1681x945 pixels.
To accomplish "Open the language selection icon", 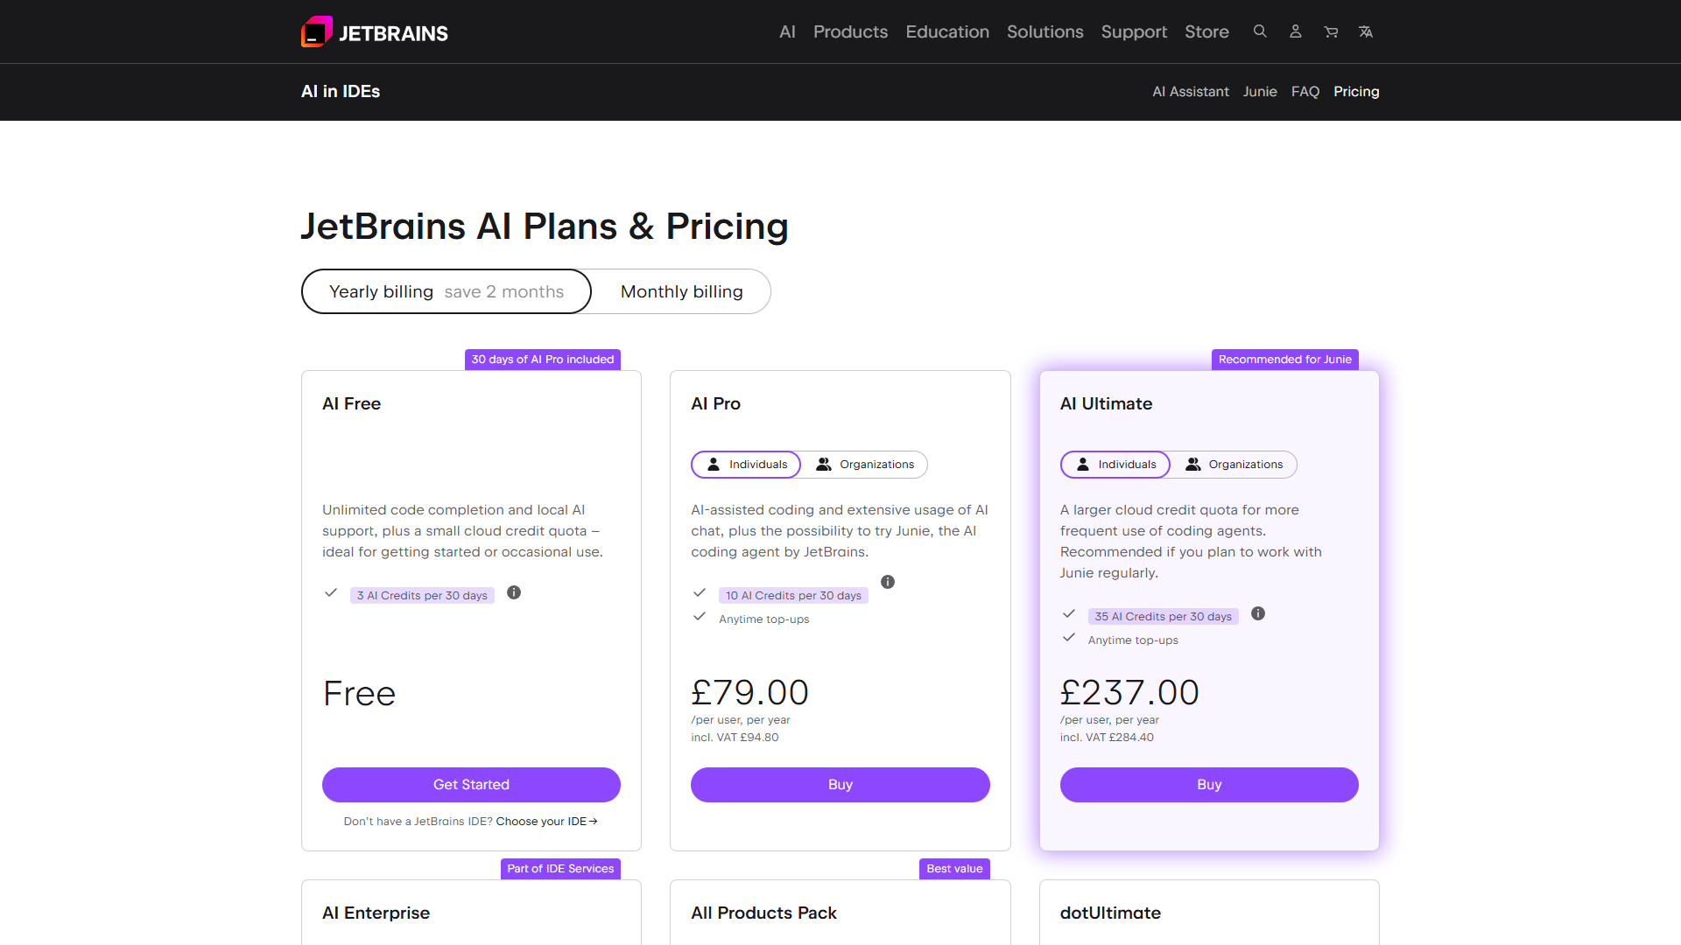I will (x=1366, y=31).
